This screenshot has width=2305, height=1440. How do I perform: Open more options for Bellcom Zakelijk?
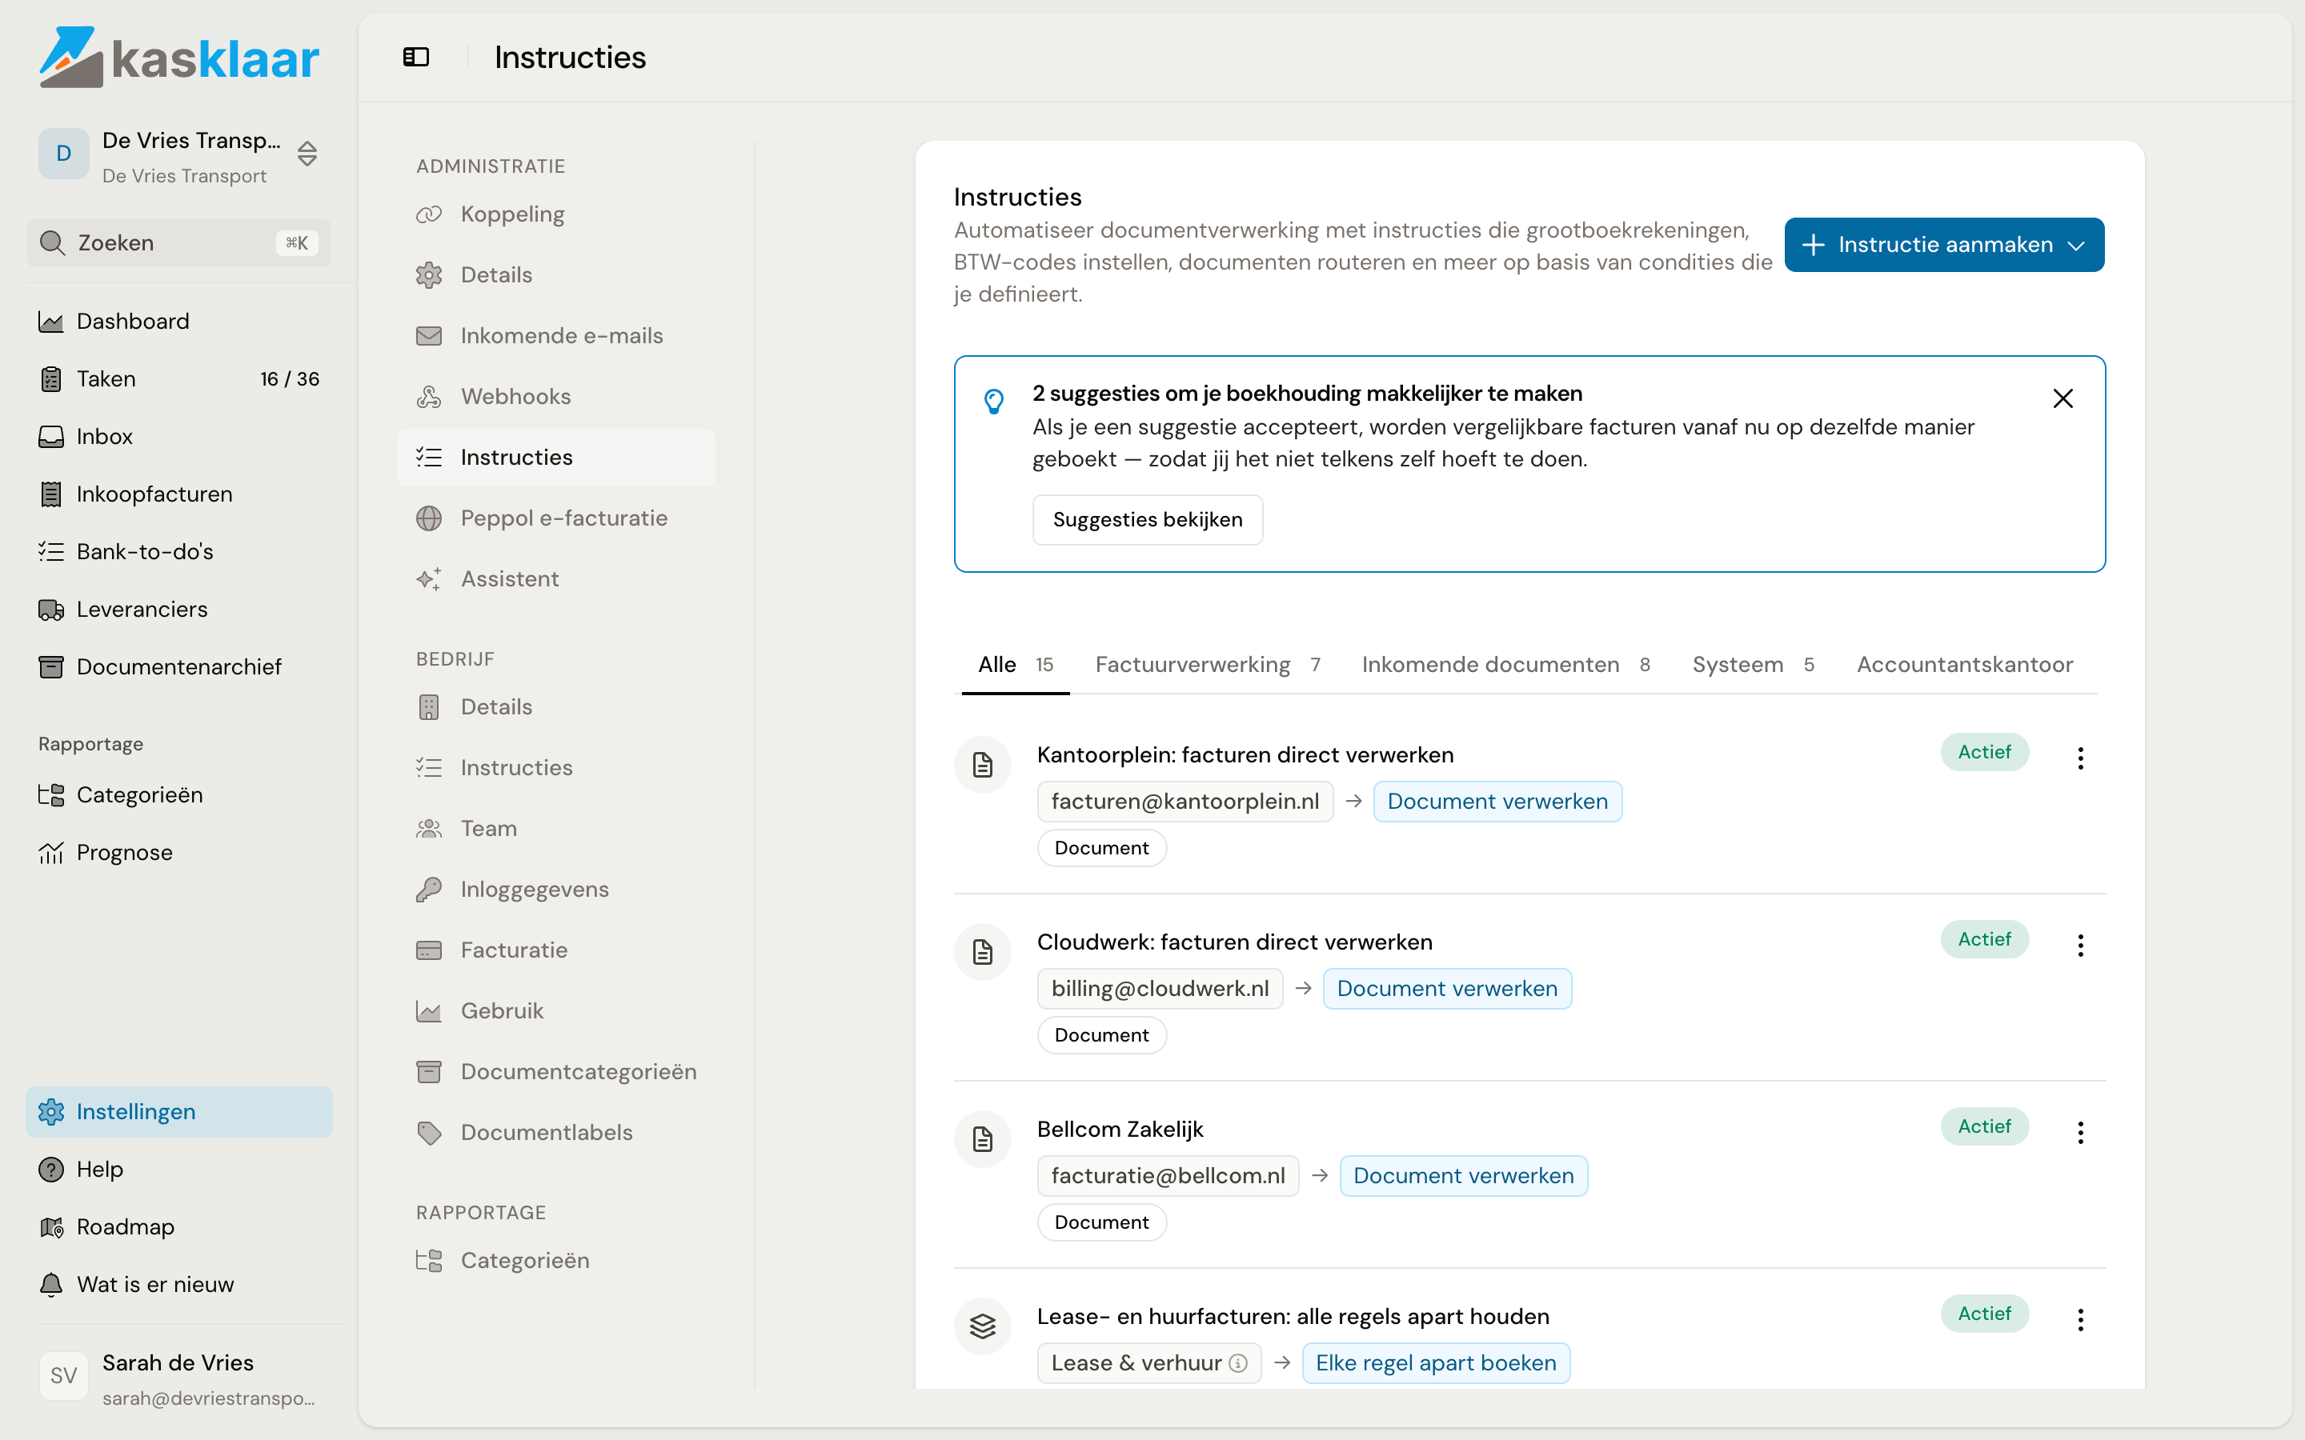tap(2080, 1132)
